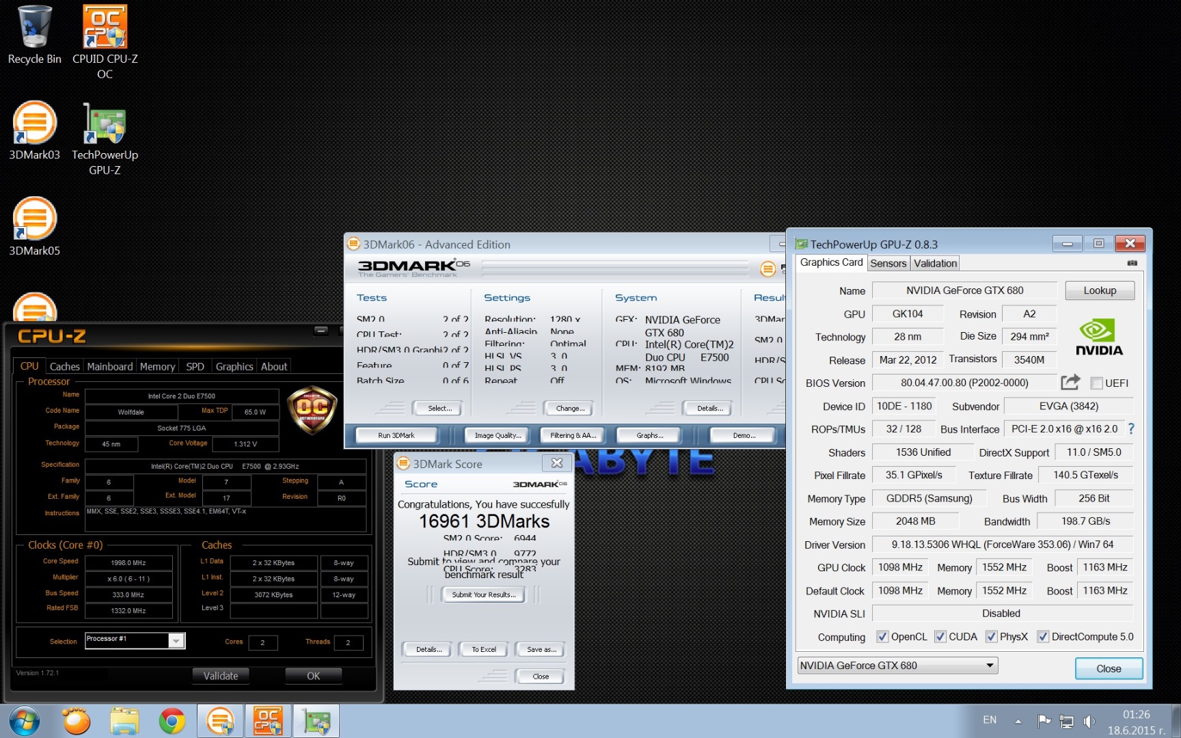Open the Mainboard tab in CPU-Z
1181x738 pixels.
pos(109,366)
